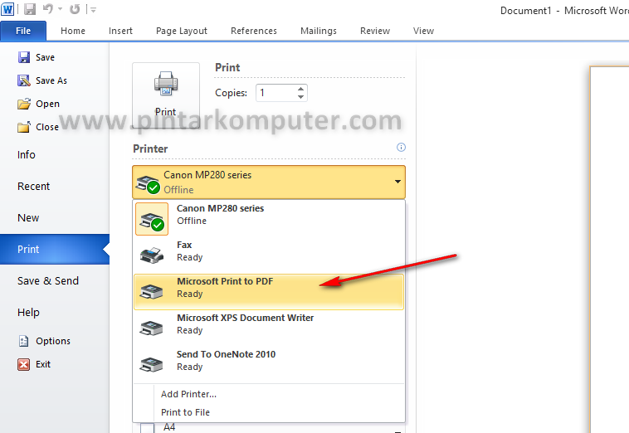Click the printer info icon
Screen dimensions: 629x433
401,147
